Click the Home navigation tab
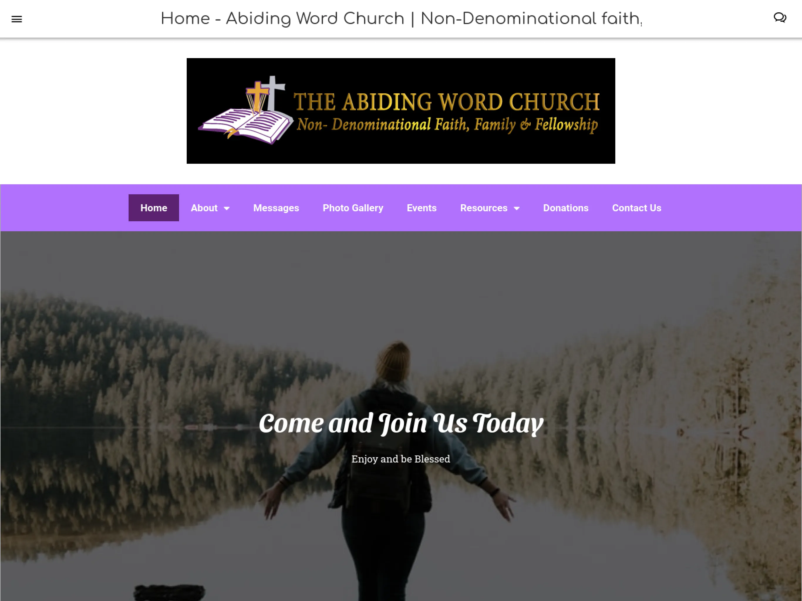The image size is (802, 601). (154, 208)
